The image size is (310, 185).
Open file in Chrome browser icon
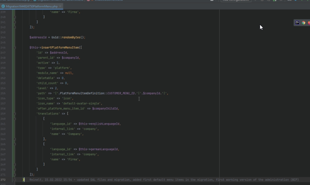303,23
